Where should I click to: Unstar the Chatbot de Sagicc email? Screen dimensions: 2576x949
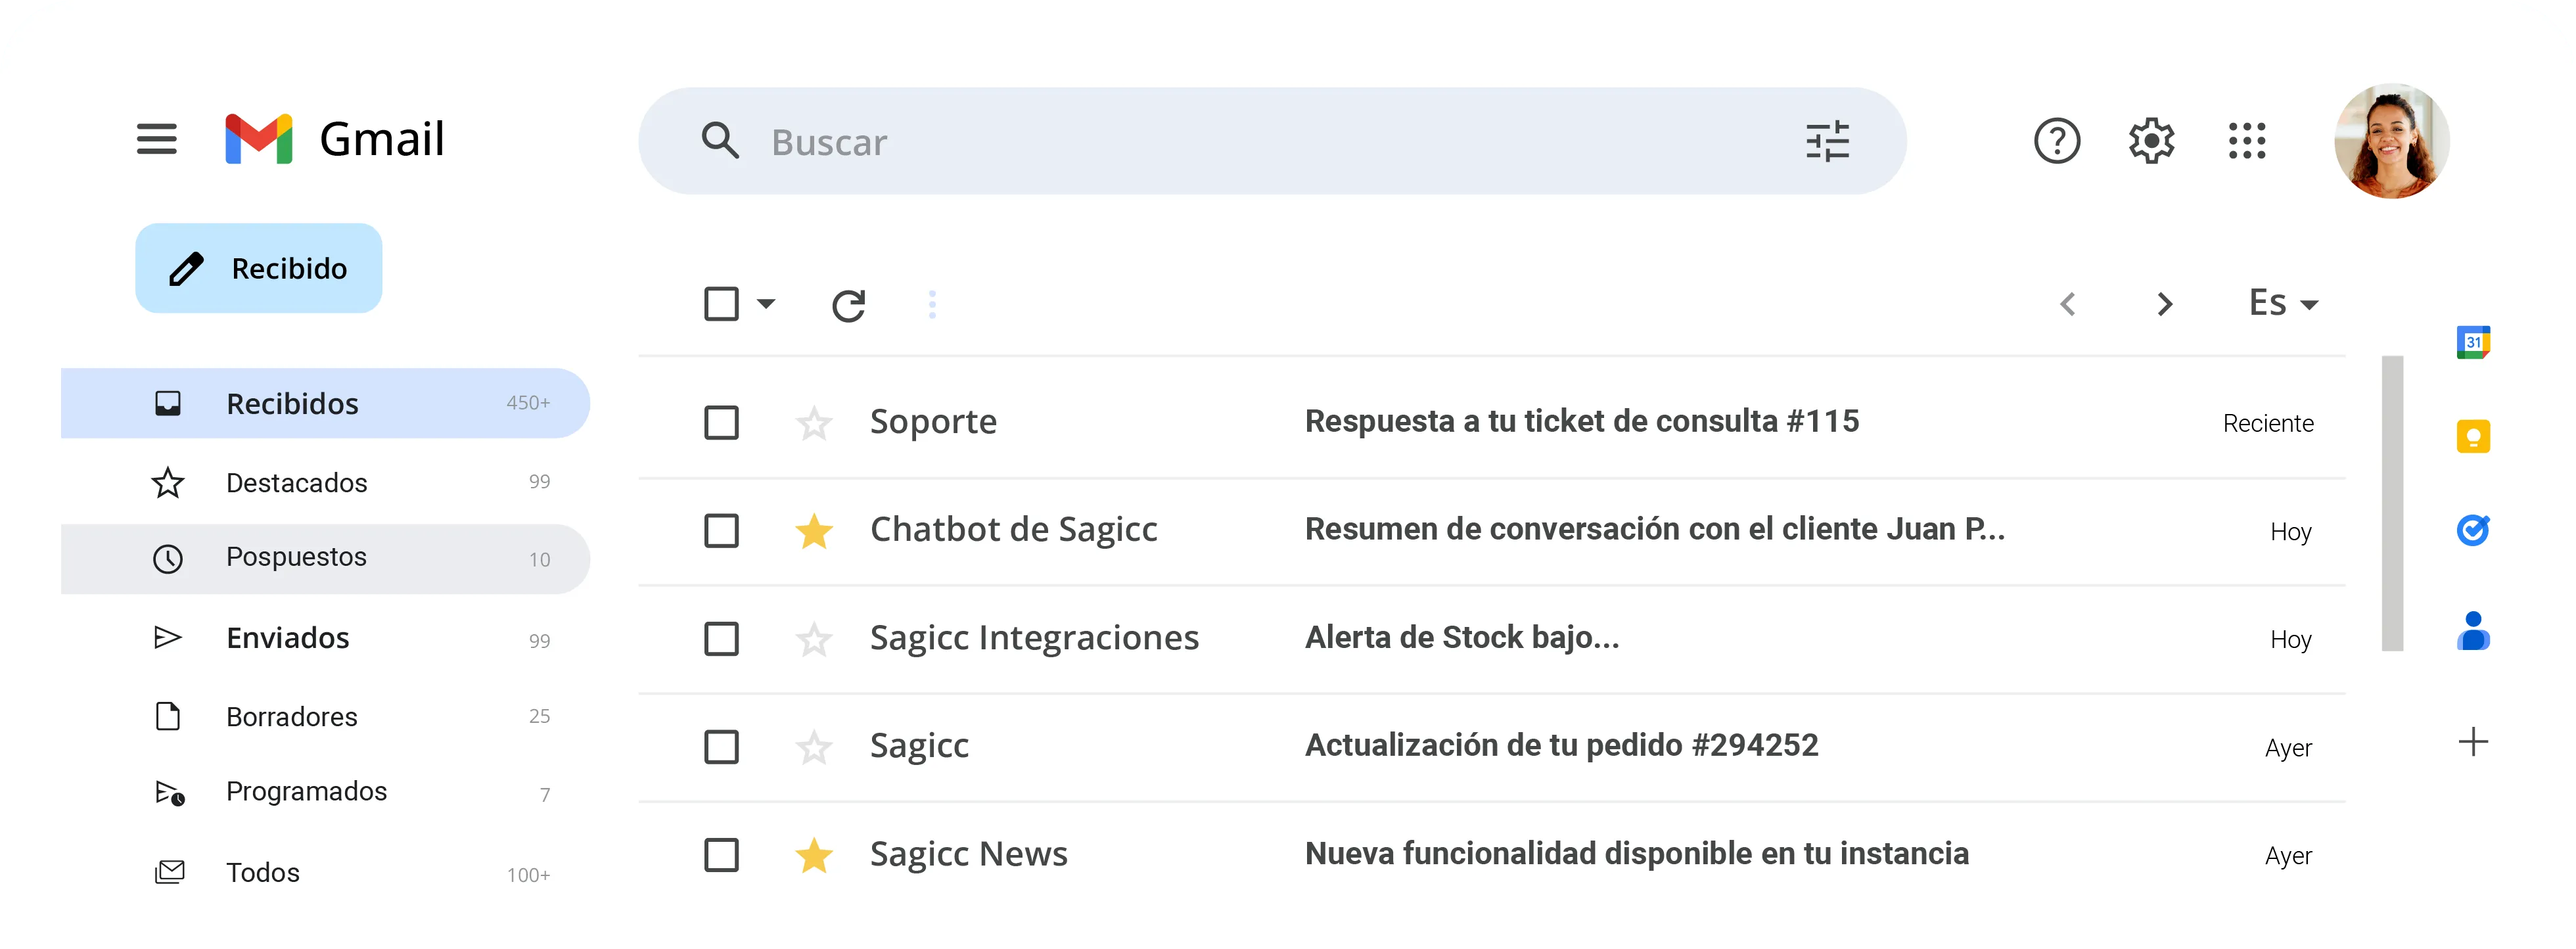(x=815, y=531)
